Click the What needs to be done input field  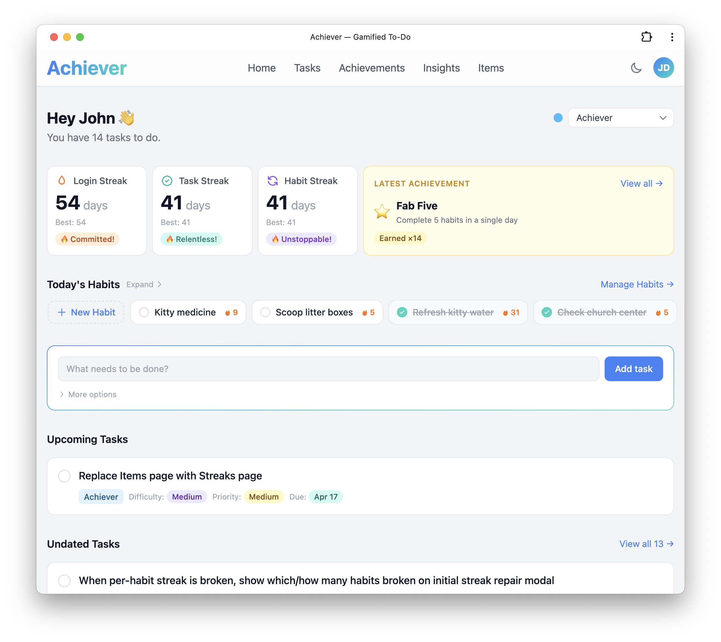328,368
